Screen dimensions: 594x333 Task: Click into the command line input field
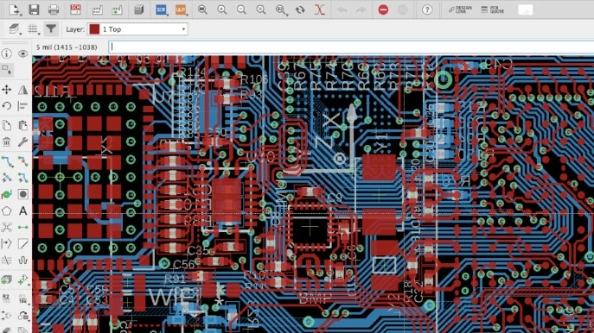(351, 47)
